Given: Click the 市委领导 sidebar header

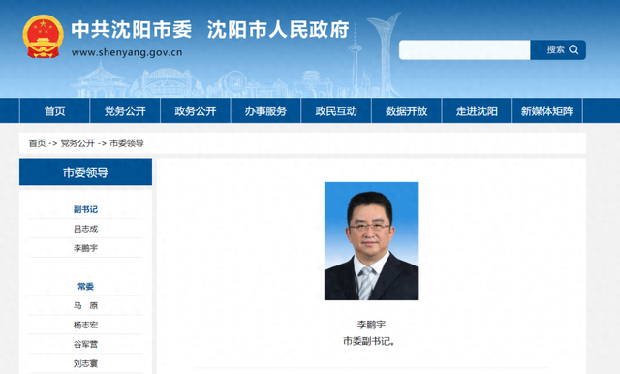Looking at the screenshot, I should pyautogui.click(x=85, y=171).
